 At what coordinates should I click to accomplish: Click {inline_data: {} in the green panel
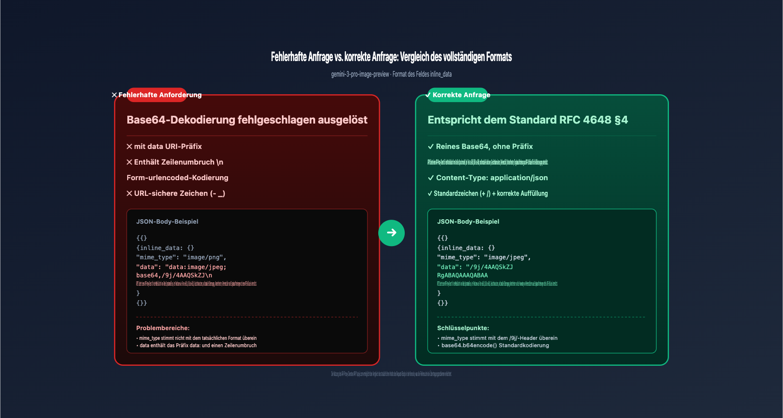click(x=466, y=248)
